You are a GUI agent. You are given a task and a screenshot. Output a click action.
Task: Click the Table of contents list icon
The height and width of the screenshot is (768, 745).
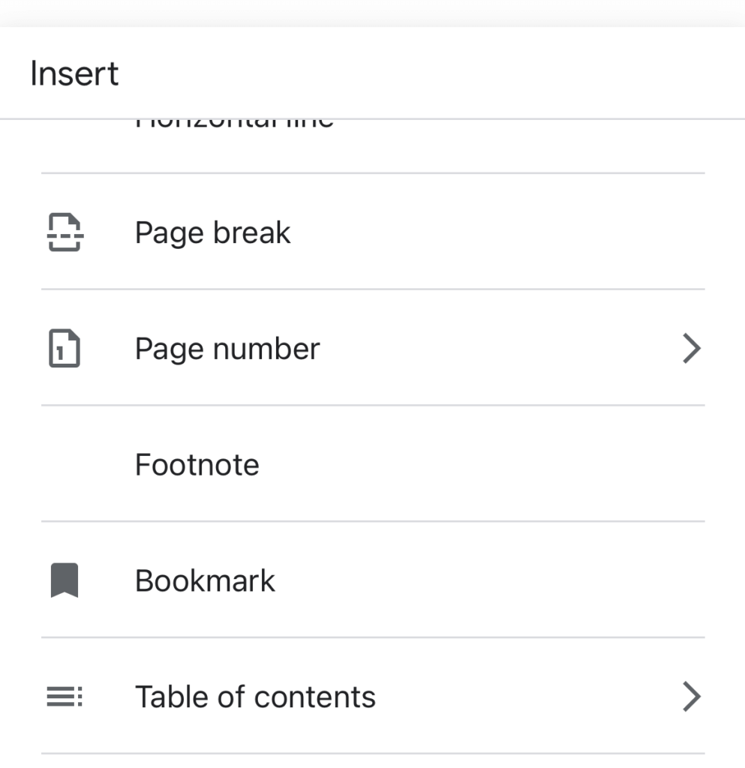click(x=63, y=696)
